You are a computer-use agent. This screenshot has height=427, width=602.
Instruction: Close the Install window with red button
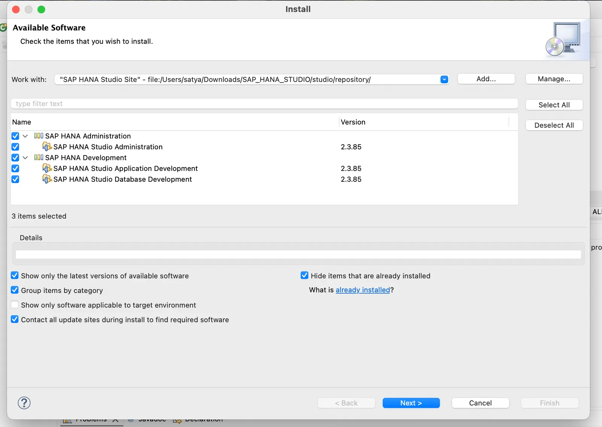[x=16, y=9]
